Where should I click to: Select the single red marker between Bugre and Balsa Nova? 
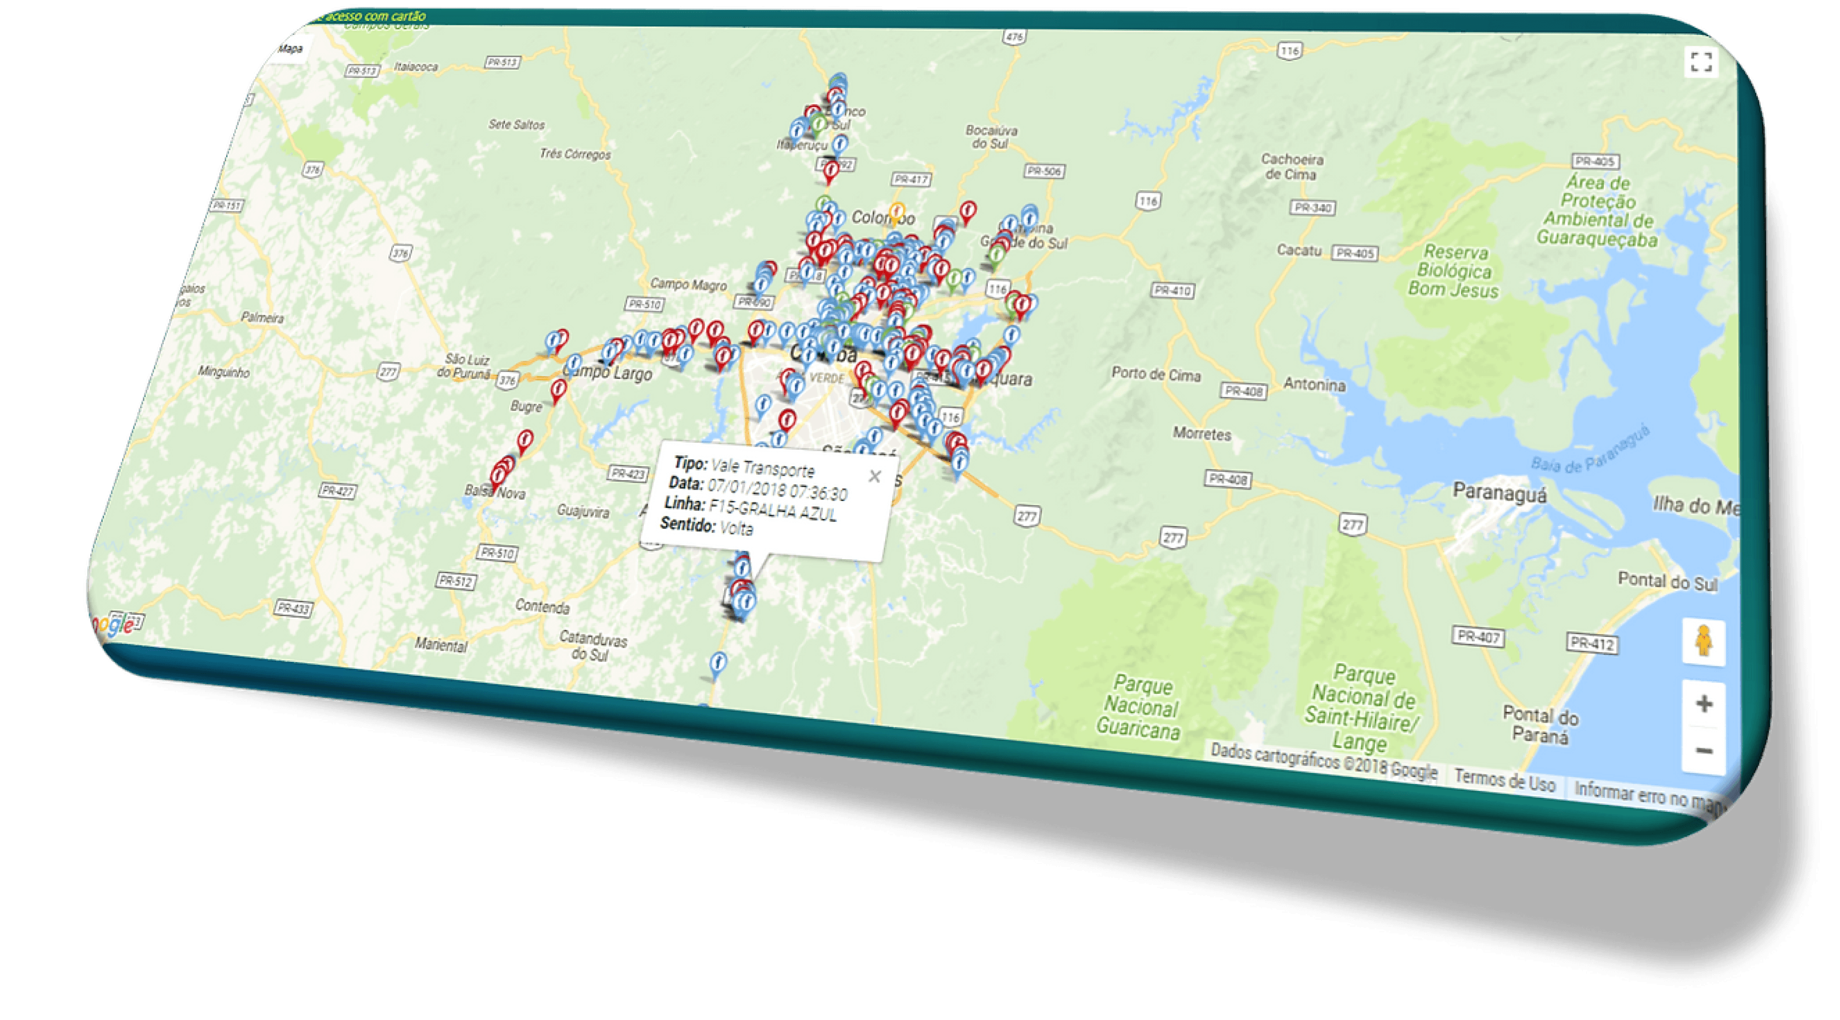tap(525, 439)
